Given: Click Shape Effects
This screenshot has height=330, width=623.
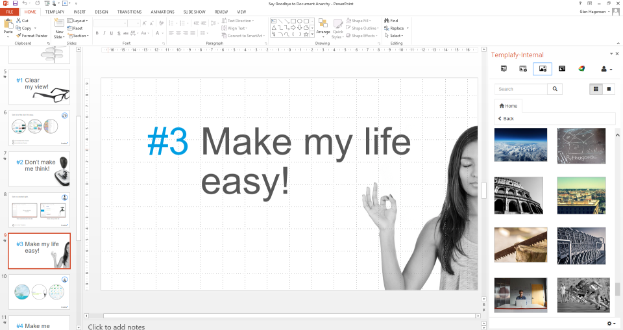Looking at the screenshot, I should [x=361, y=35].
